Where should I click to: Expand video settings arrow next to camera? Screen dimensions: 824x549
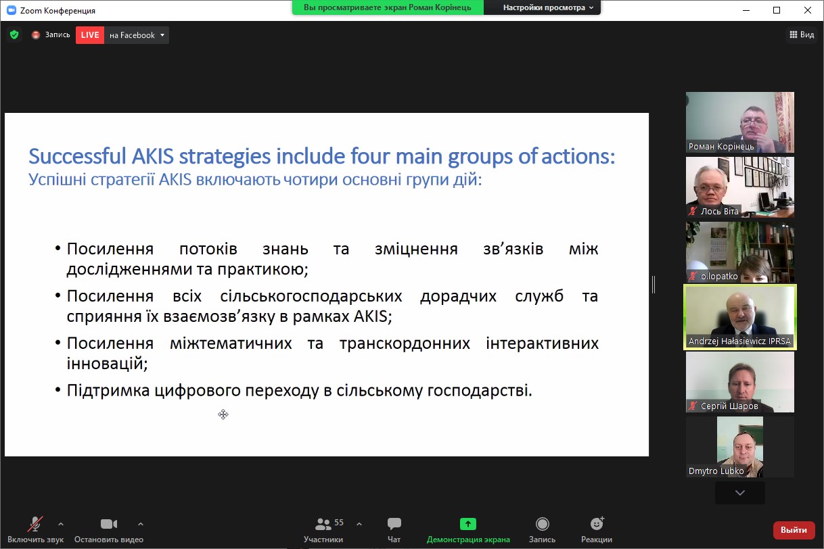[x=141, y=523]
